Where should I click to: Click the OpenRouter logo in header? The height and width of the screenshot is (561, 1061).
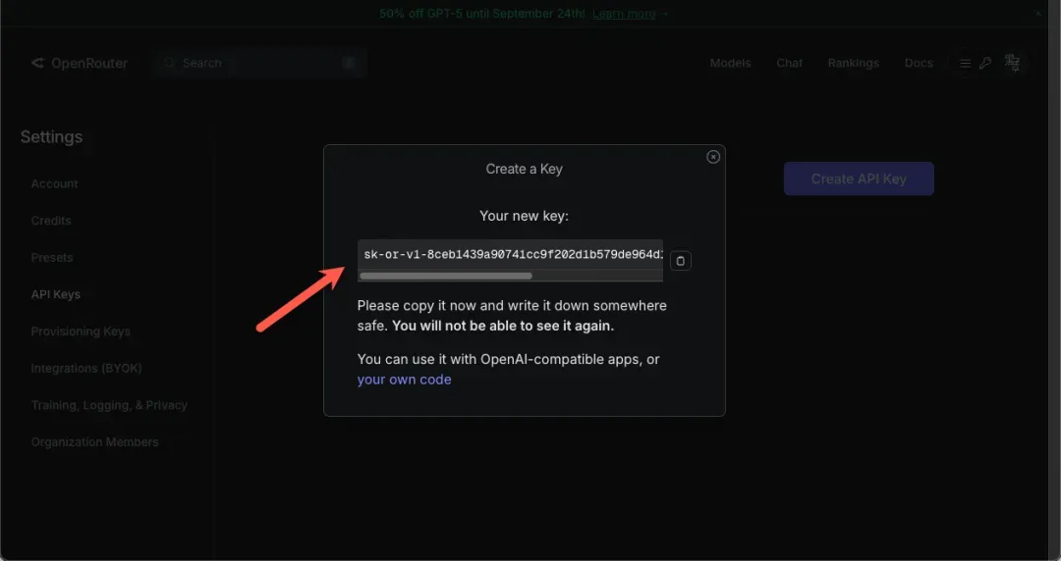point(78,63)
